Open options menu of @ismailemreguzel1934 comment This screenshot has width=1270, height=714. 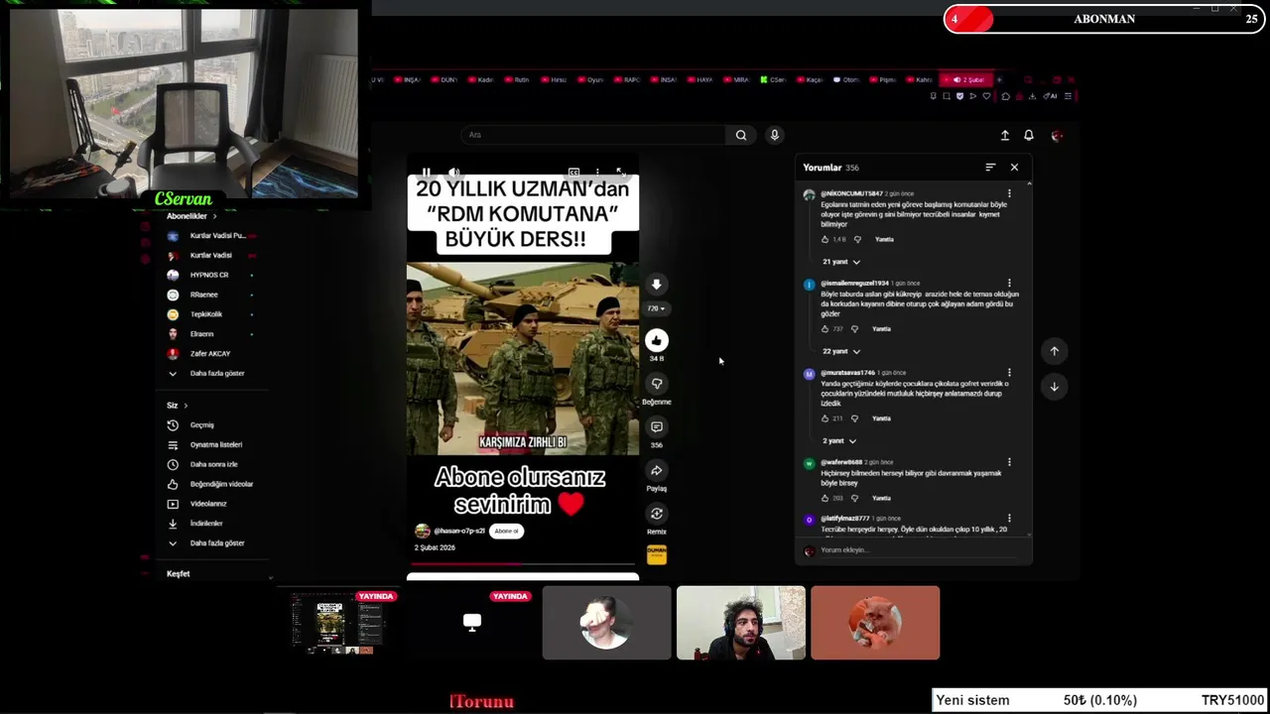[x=1009, y=284]
